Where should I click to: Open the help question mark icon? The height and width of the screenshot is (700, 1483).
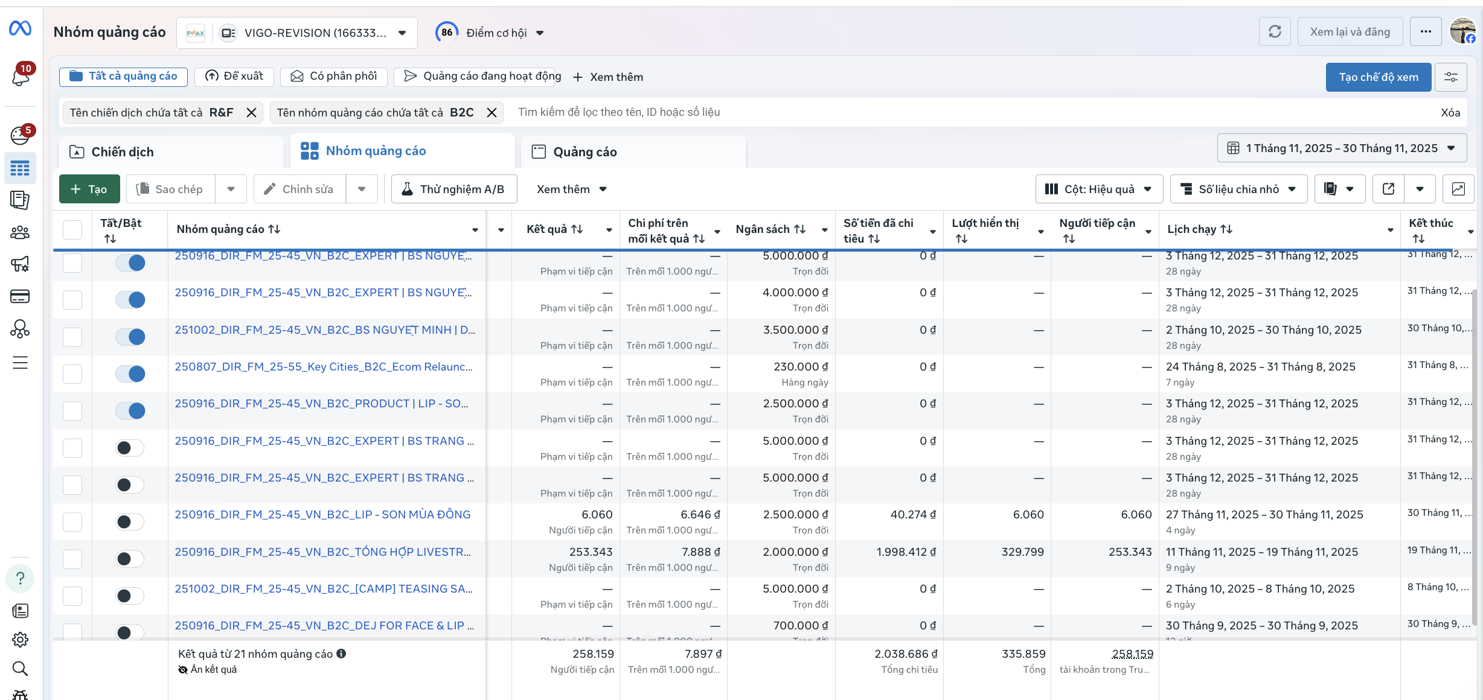(x=21, y=578)
